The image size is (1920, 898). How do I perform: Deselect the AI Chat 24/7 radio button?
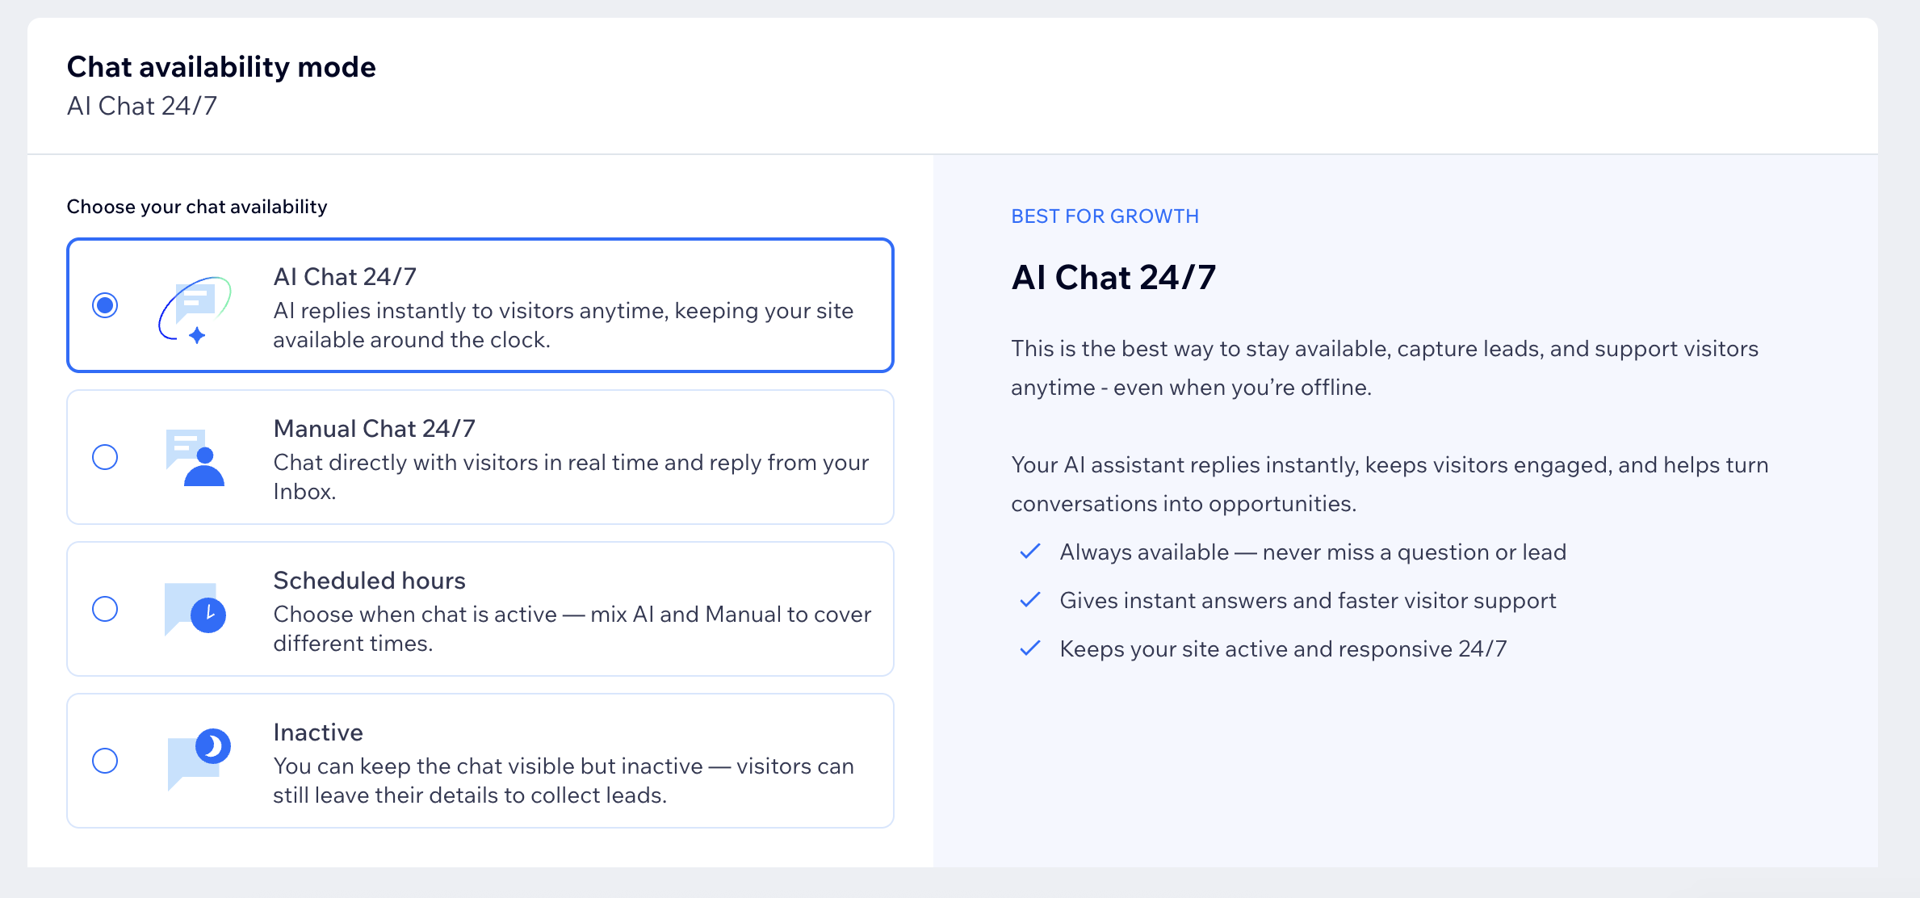point(105,305)
